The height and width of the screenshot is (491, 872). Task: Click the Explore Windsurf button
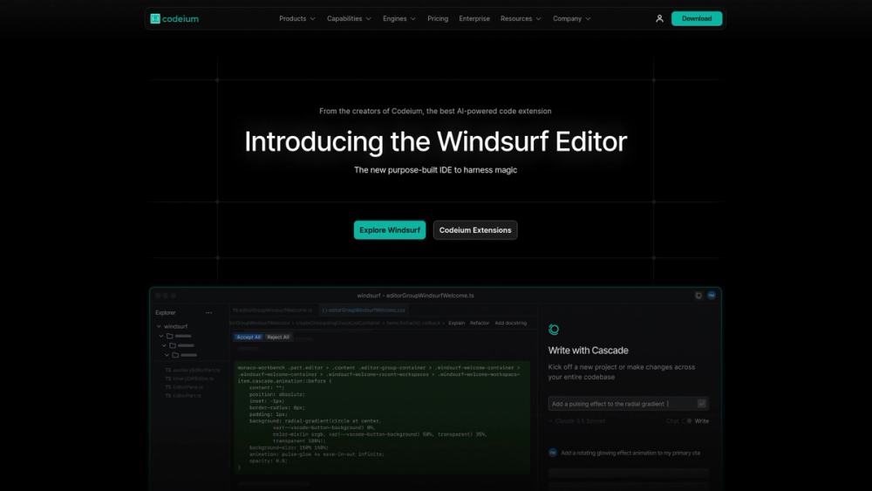[390, 230]
